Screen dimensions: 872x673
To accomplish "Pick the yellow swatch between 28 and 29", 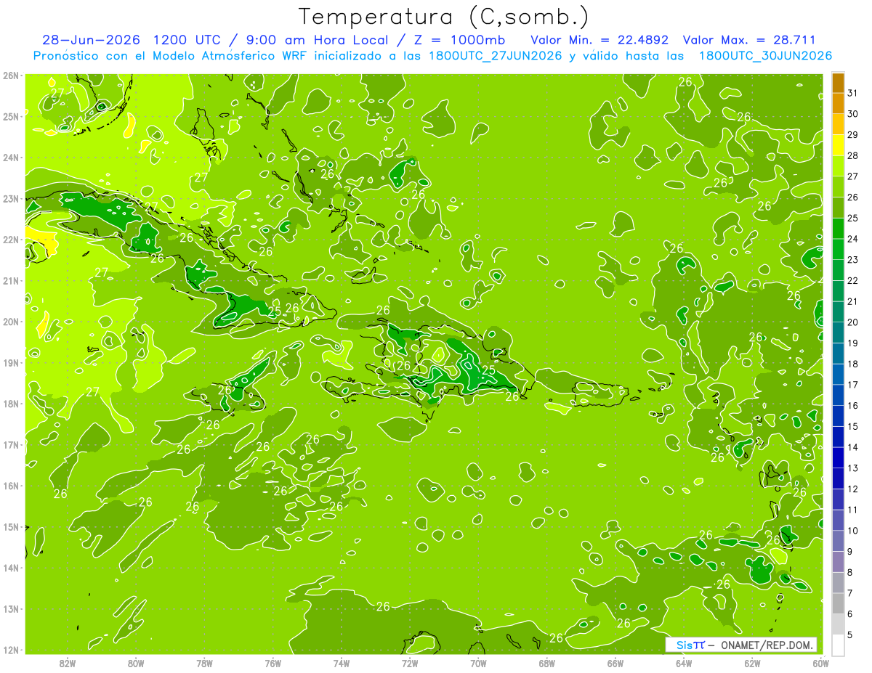I will (x=838, y=145).
